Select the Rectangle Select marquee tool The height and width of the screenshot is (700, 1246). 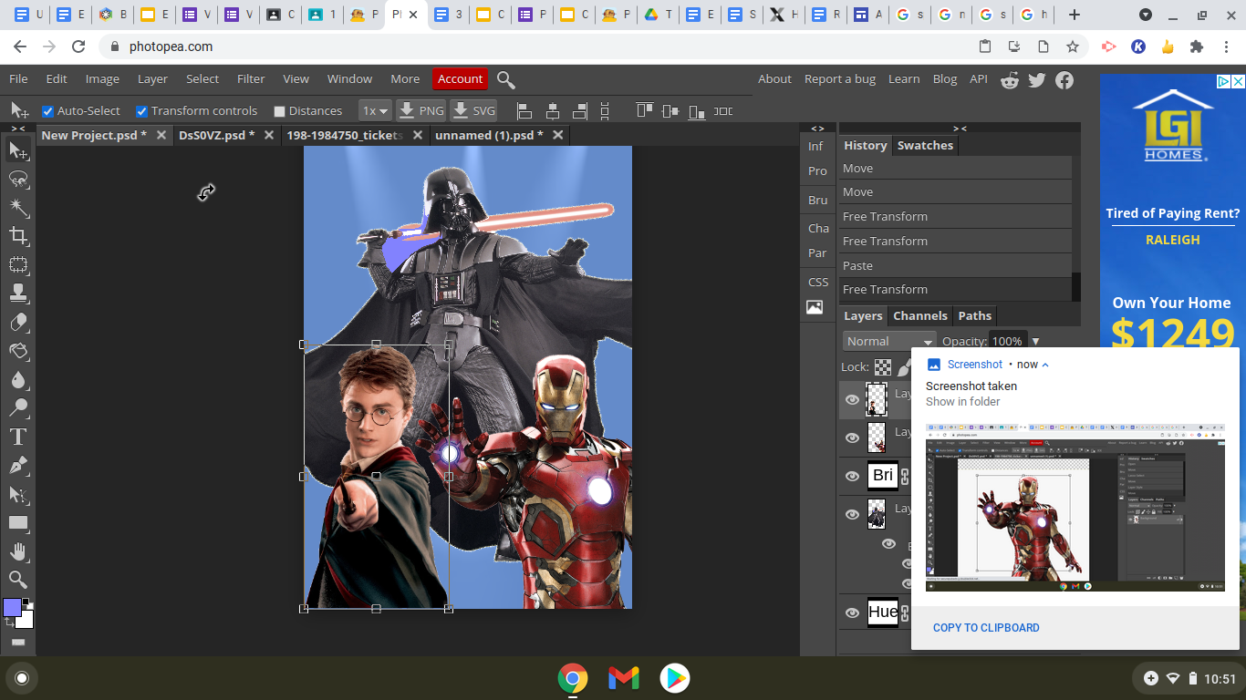click(18, 265)
